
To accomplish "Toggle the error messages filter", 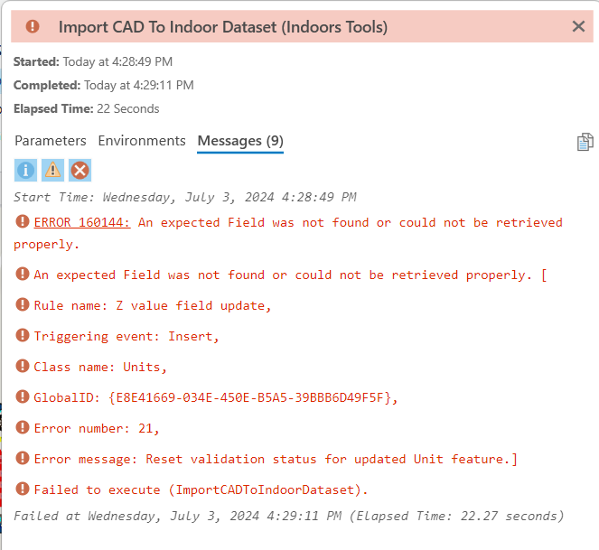I will tap(80, 170).
